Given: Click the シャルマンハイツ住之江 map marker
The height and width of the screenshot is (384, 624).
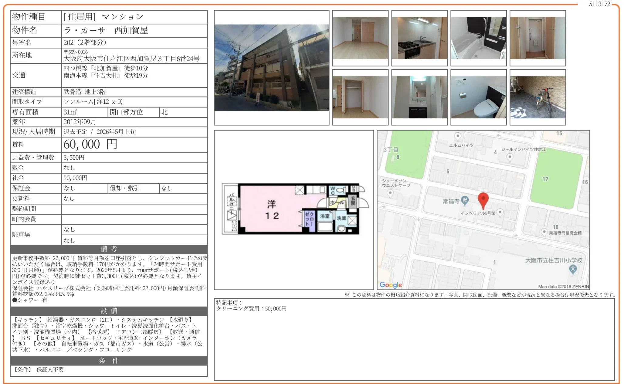Looking at the screenshot, I should pos(510,157).
